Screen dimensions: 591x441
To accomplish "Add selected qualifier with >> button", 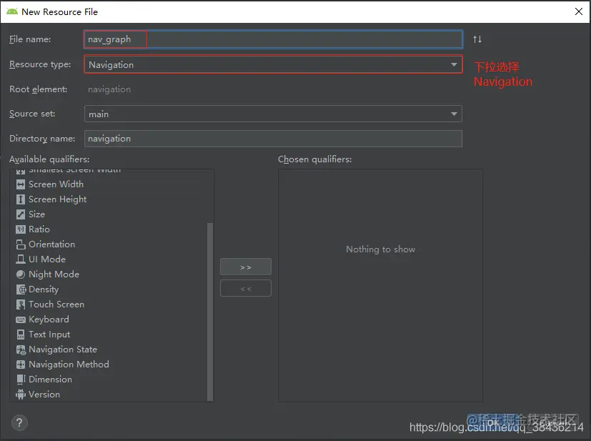I will [x=246, y=267].
